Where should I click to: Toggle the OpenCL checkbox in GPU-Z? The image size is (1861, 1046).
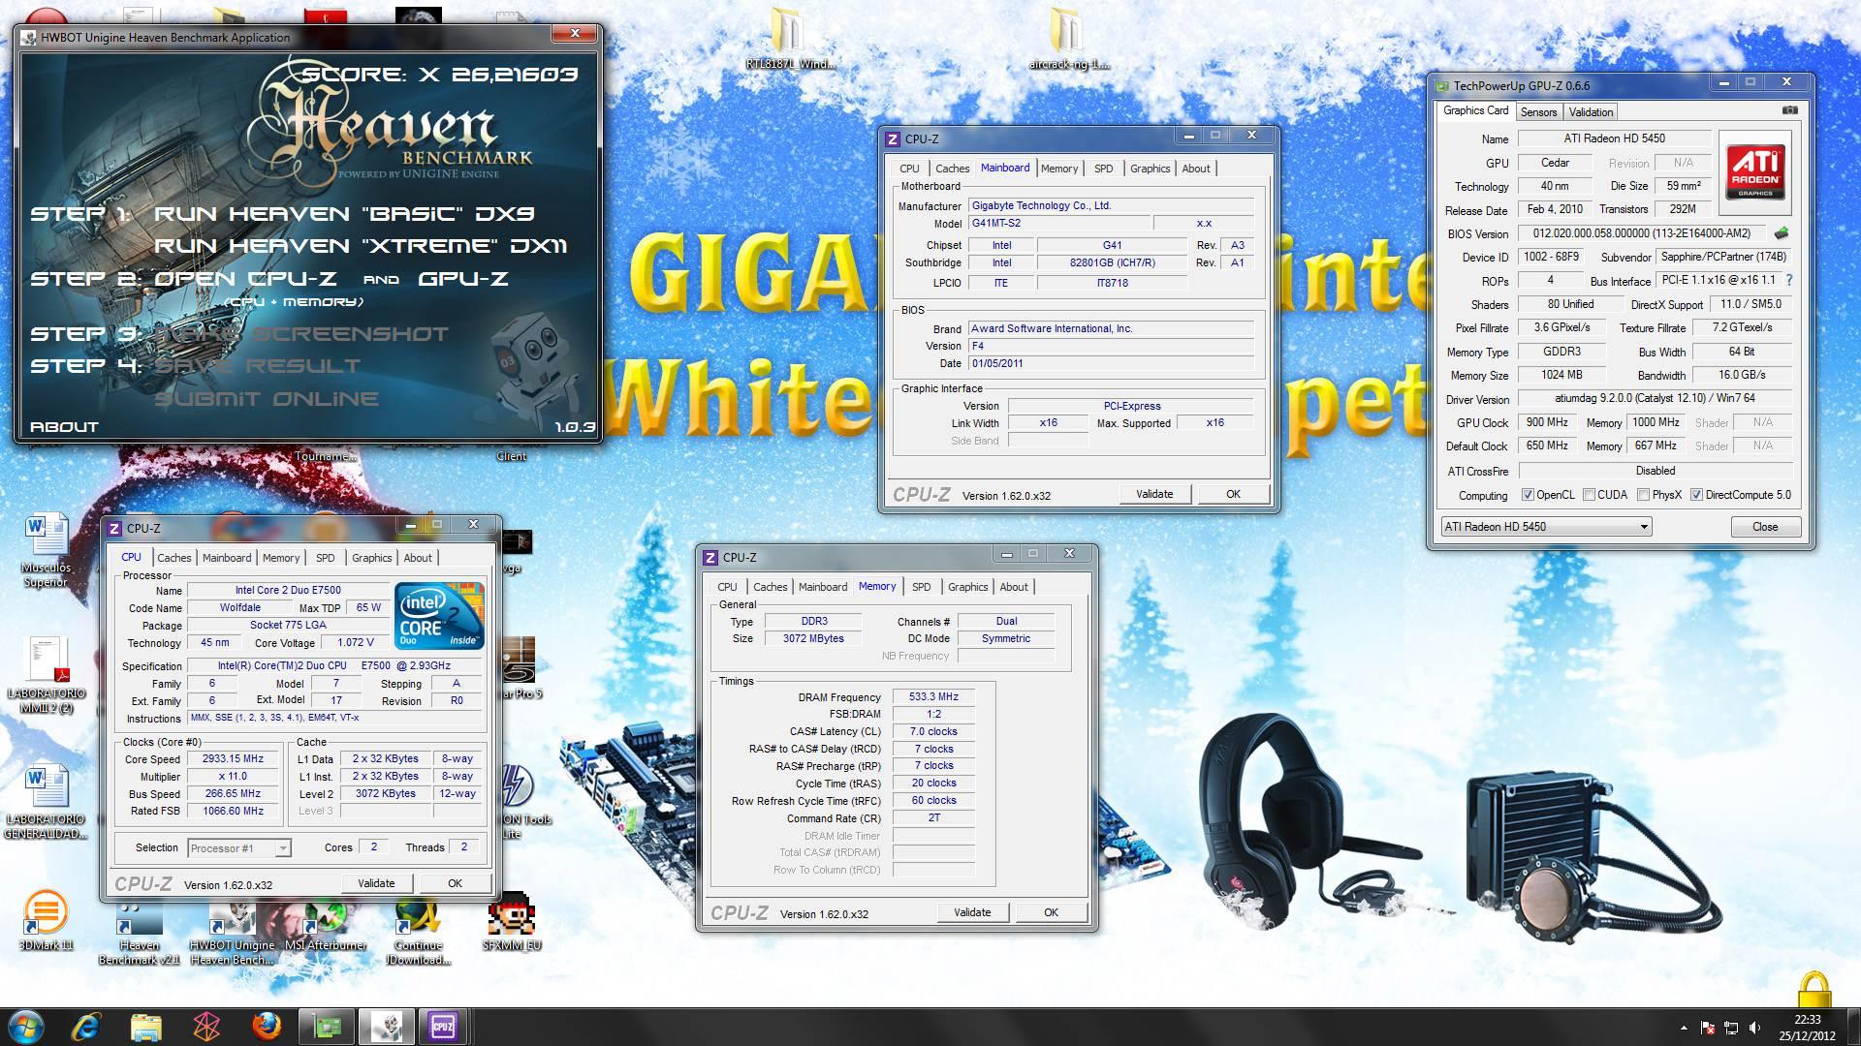click(1528, 495)
